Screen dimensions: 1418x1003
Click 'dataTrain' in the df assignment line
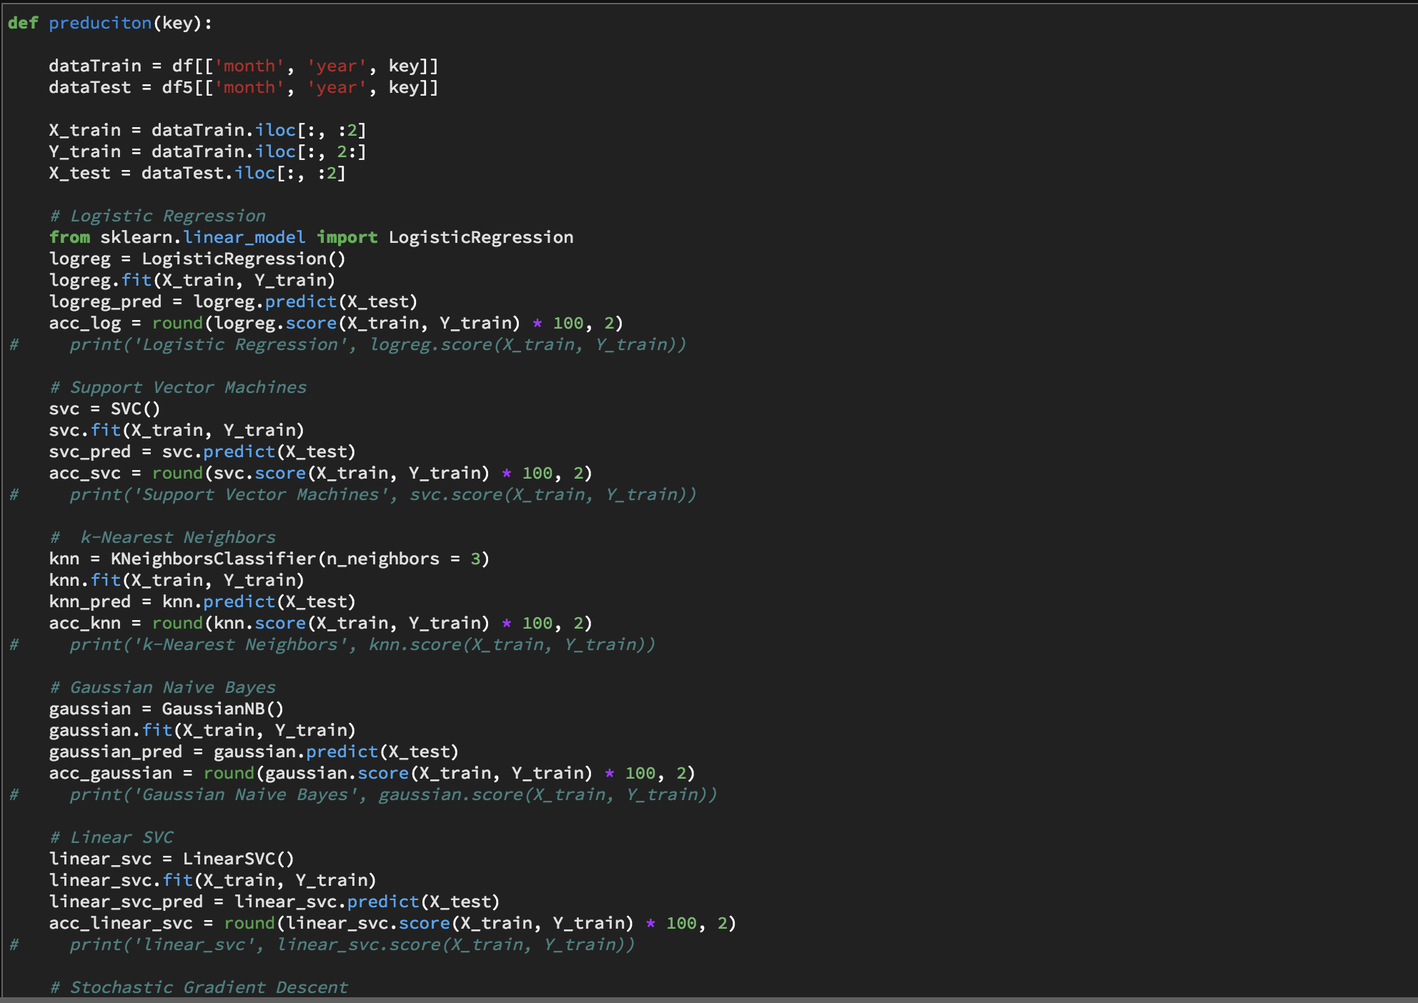(x=95, y=66)
